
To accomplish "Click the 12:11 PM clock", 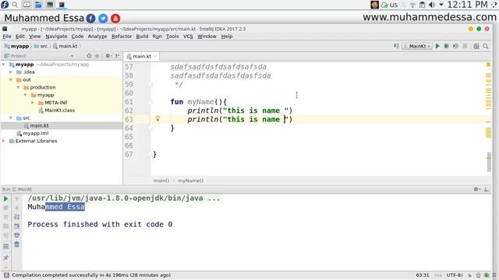I will [467, 5].
